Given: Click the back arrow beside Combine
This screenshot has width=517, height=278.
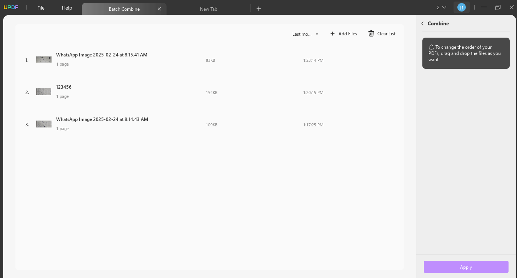Looking at the screenshot, I should [422, 23].
